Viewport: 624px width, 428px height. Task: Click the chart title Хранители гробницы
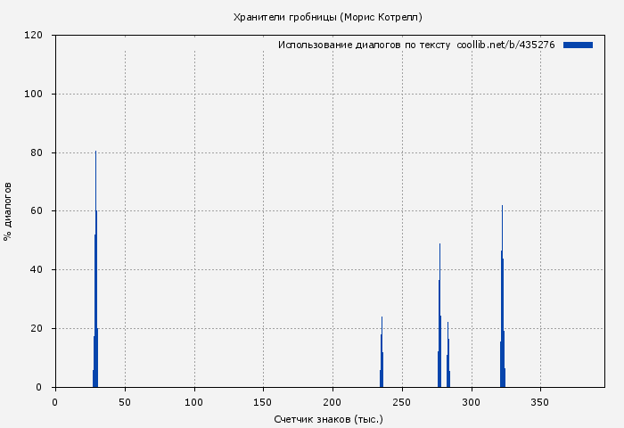(x=327, y=17)
